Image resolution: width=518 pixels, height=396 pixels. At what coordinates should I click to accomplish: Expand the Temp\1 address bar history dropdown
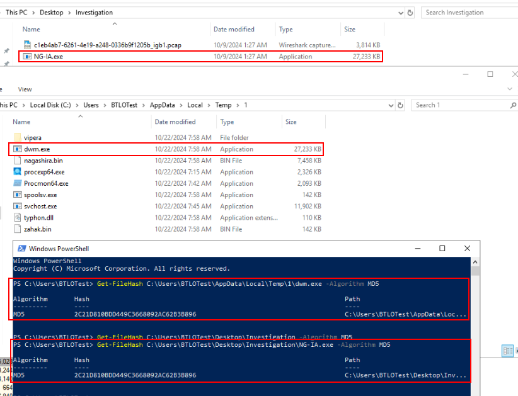(391, 105)
